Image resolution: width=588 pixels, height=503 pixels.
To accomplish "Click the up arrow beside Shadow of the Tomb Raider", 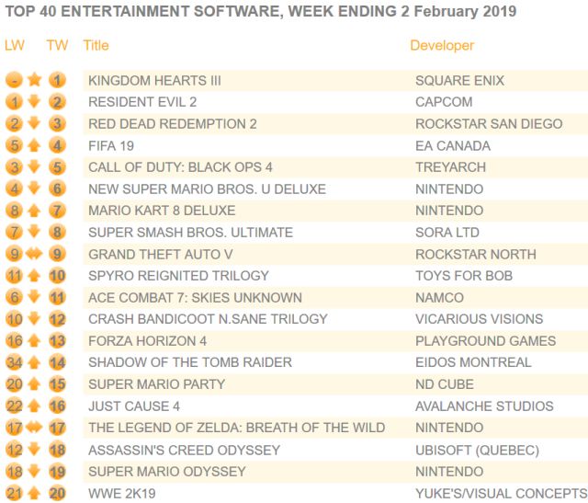I will [35, 362].
